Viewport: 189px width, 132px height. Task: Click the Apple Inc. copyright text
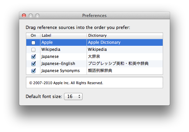66,83
